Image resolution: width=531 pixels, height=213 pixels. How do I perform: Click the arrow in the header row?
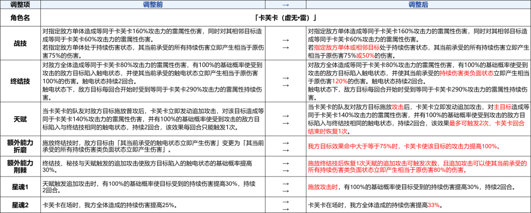285,4
